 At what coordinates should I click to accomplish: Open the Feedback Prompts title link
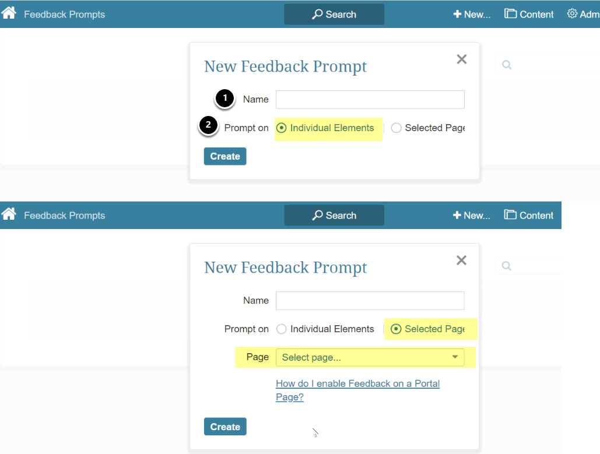[x=64, y=15]
